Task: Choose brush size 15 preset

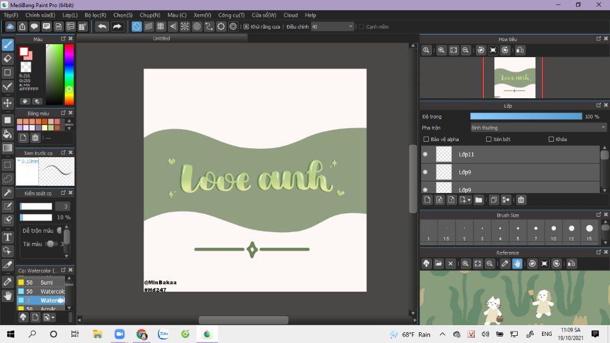Action: coord(589,232)
